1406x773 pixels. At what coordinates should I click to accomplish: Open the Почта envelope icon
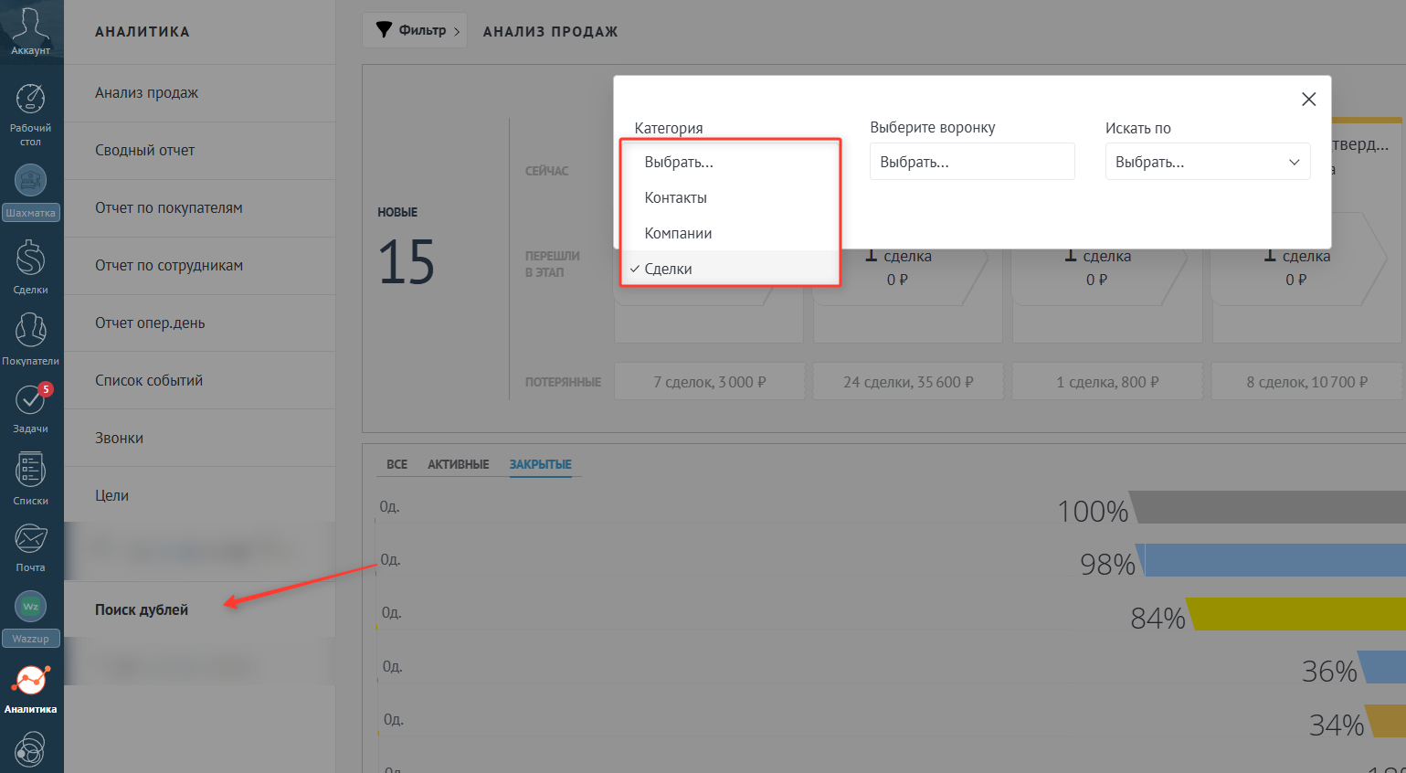click(x=31, y=539)
